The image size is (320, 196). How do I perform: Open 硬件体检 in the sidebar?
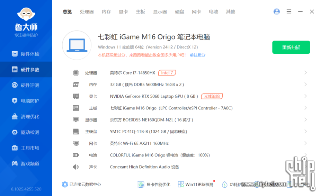pos(26,54)
